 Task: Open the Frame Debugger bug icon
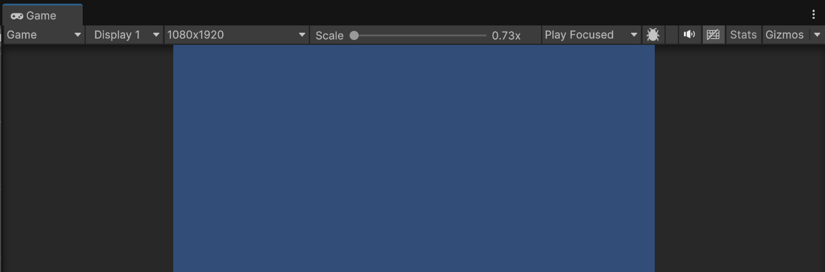pyautogui.click(x=653, y=35)
